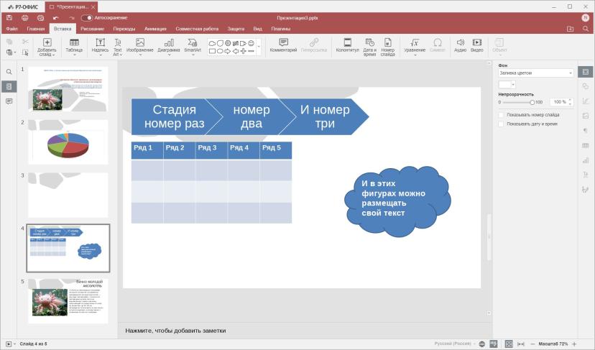Image resolution: width=595 pixels, height=350 pixels.
Task: Toggle the Автосохранение switch
Action: tap(87, 18)
